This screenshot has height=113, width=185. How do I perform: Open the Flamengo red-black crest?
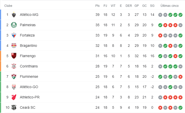(x=14, y=56)
